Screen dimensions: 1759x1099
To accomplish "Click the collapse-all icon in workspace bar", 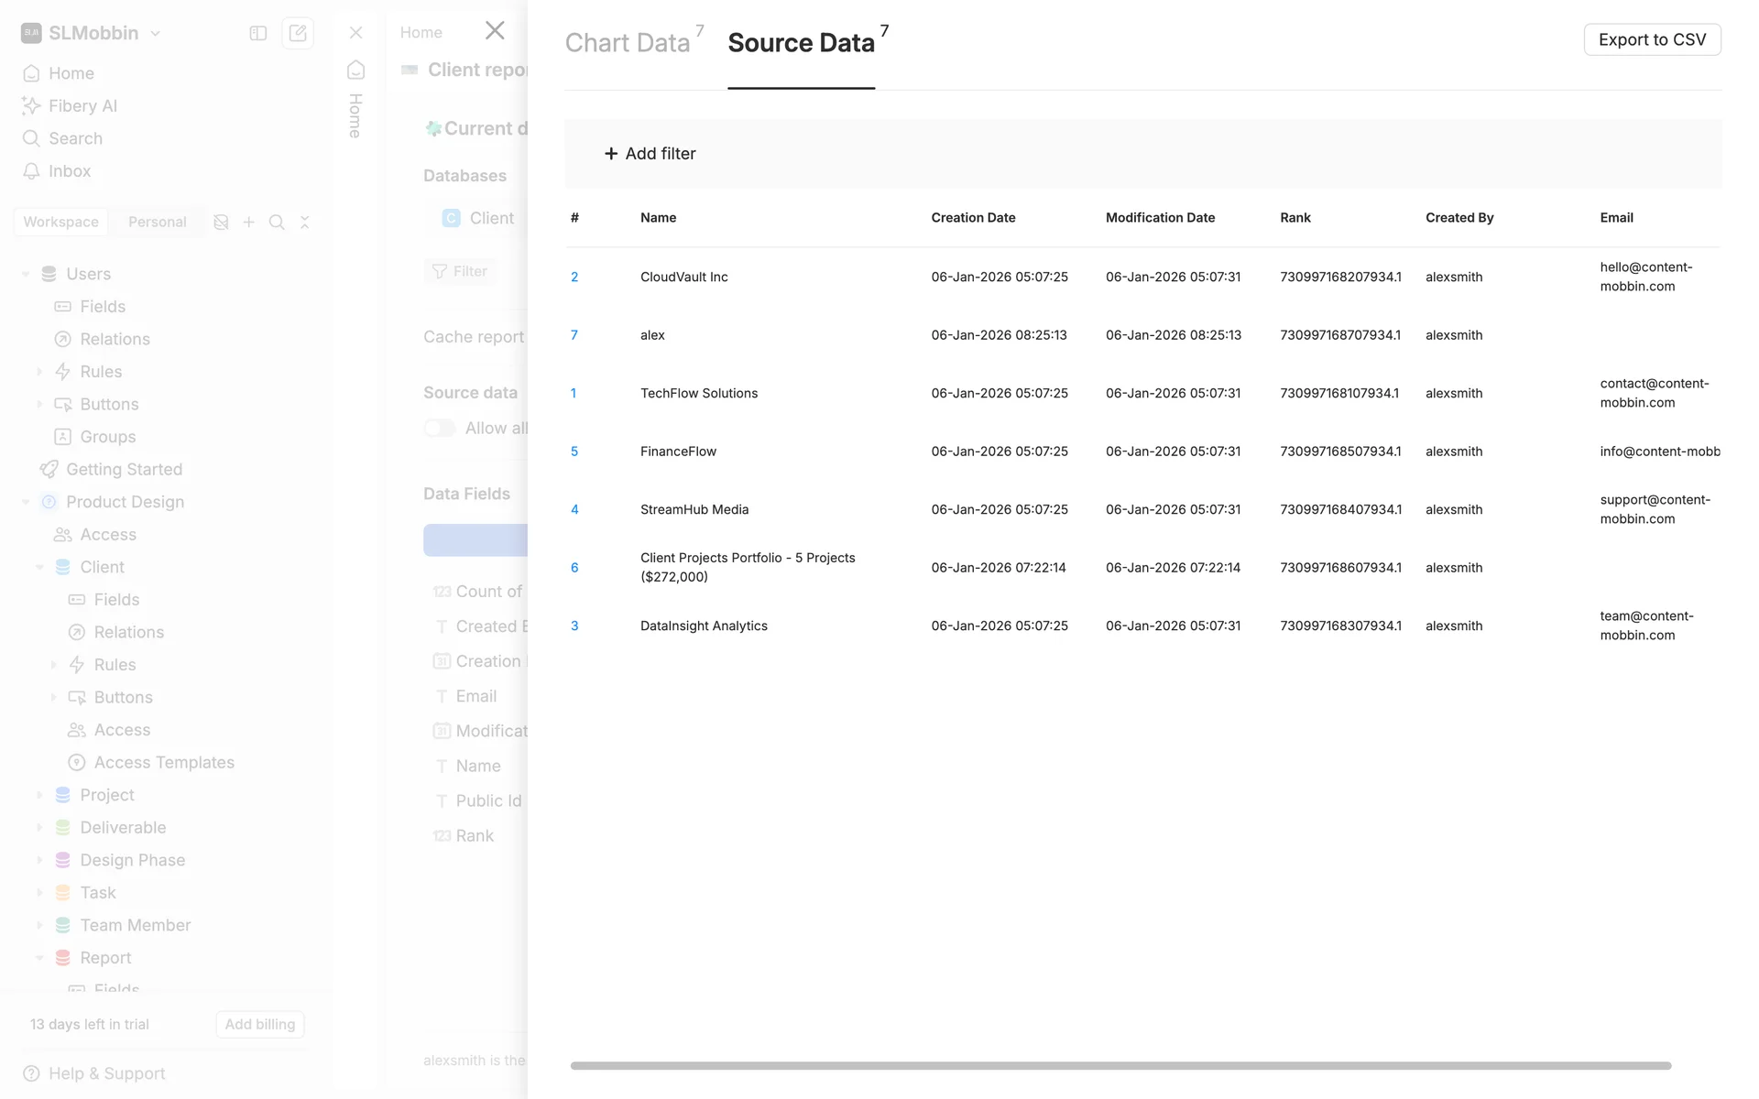I will (305, 223).
